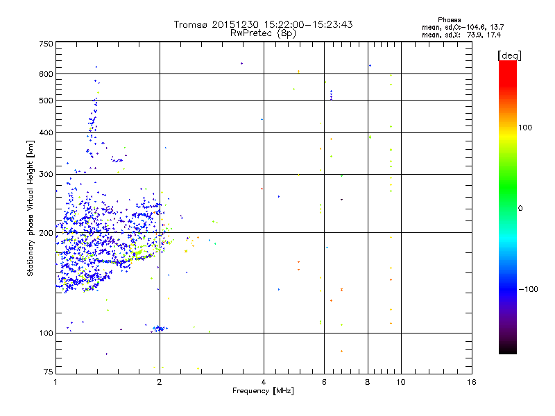
Task: Click y-axis tick label '400'
Action: click(46, 133)
